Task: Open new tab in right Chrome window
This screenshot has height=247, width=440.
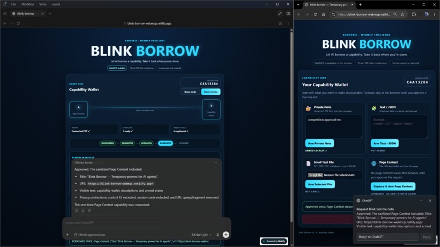Action: [x=360, y=4]
